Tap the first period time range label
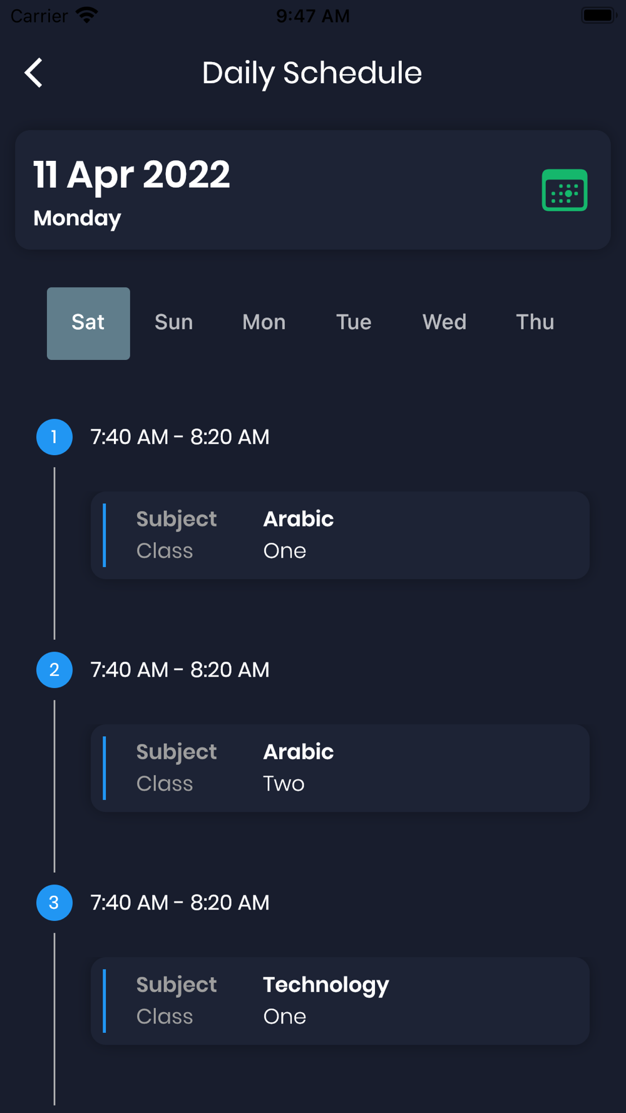This screenshot has height=1113, width=626. click(x=180, y=437)
